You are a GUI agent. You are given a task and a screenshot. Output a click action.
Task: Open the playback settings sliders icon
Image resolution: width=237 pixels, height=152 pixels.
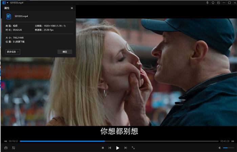click(x=14, y=148)
